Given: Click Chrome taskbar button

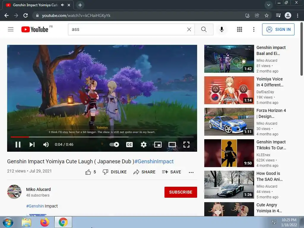Looking at the screenshot, I should (x=63, y=222).
